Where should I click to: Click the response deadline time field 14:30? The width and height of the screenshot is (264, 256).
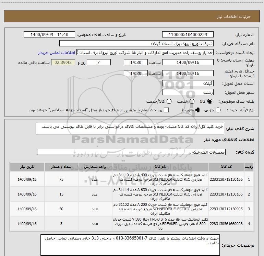(x=136, y=62)
